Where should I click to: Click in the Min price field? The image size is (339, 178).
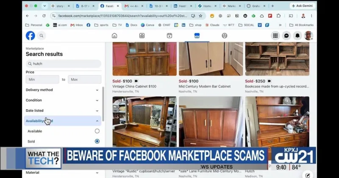coord(42,79)
